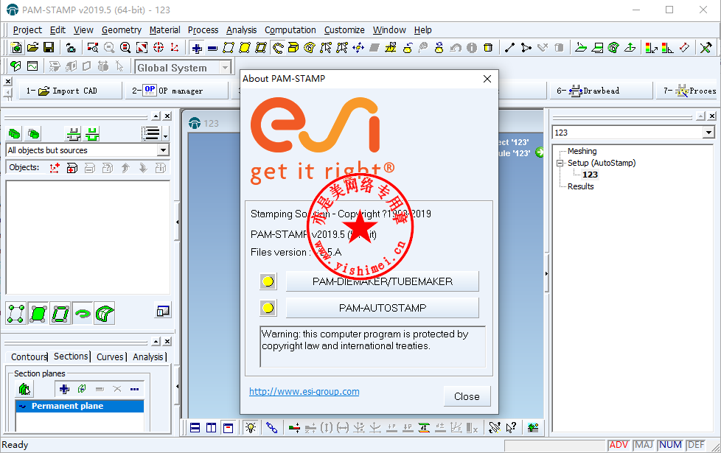Click the red double-arrow measure icon
Screen dimensions: 721x453
tap(685, 48)
